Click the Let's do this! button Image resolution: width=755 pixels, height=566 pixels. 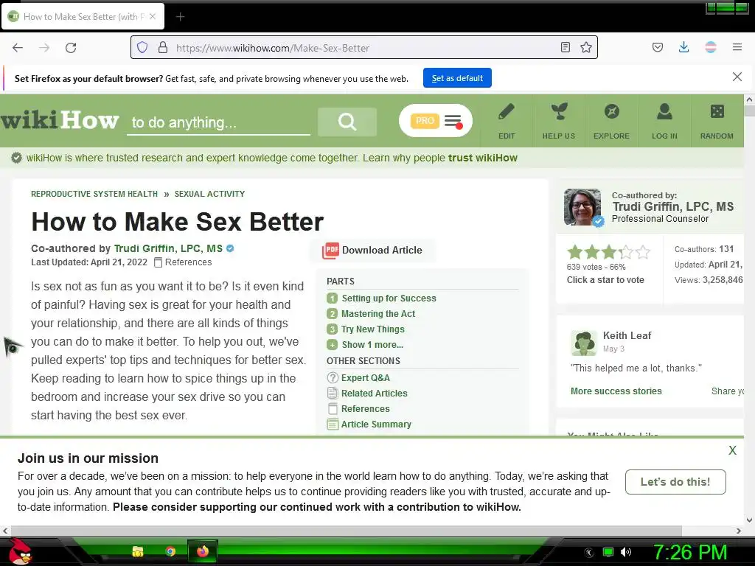[675, 482]
